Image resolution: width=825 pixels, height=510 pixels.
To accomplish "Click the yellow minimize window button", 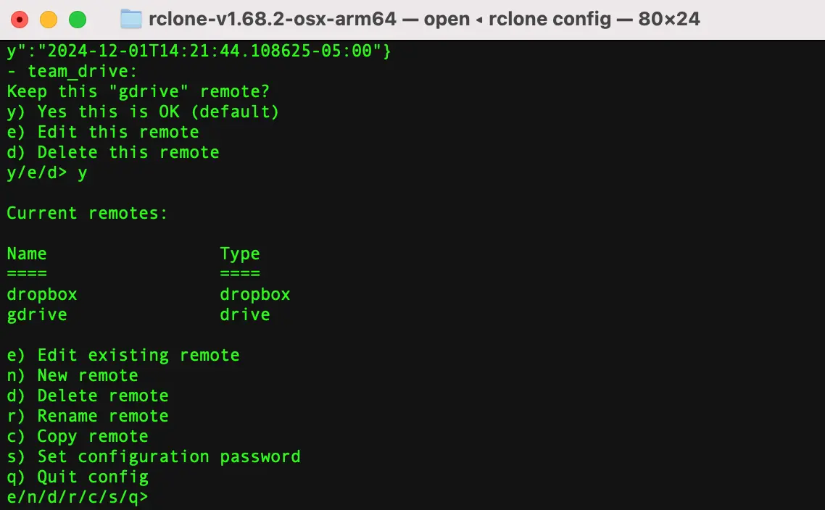I will (x=49, y=20).
